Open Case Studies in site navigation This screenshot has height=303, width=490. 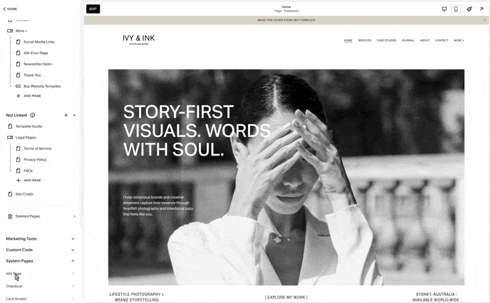pos(386,40)
